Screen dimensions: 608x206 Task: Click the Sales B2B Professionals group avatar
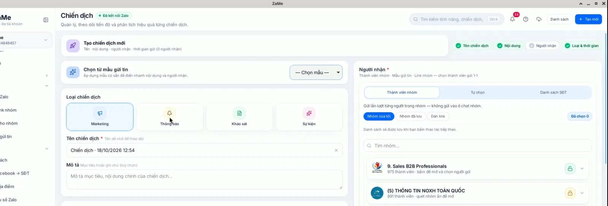coord(377,168)
